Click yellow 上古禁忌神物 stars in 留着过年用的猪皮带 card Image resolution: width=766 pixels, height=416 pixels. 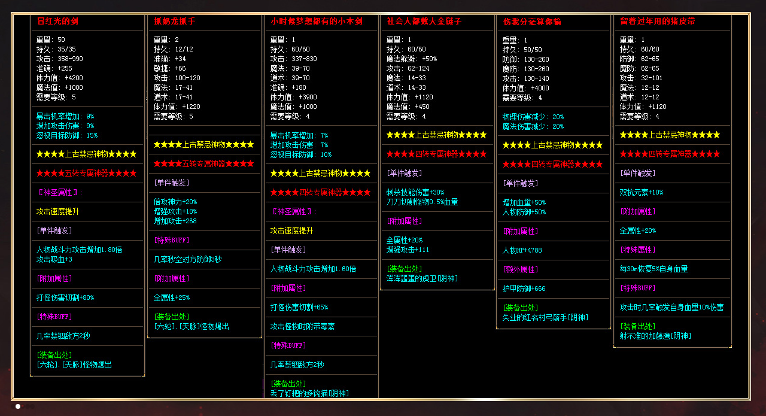(670, 135)
